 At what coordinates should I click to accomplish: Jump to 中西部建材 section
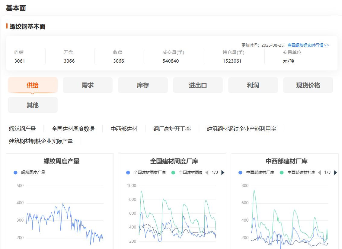pyautogui.click(x=124, y=129)
